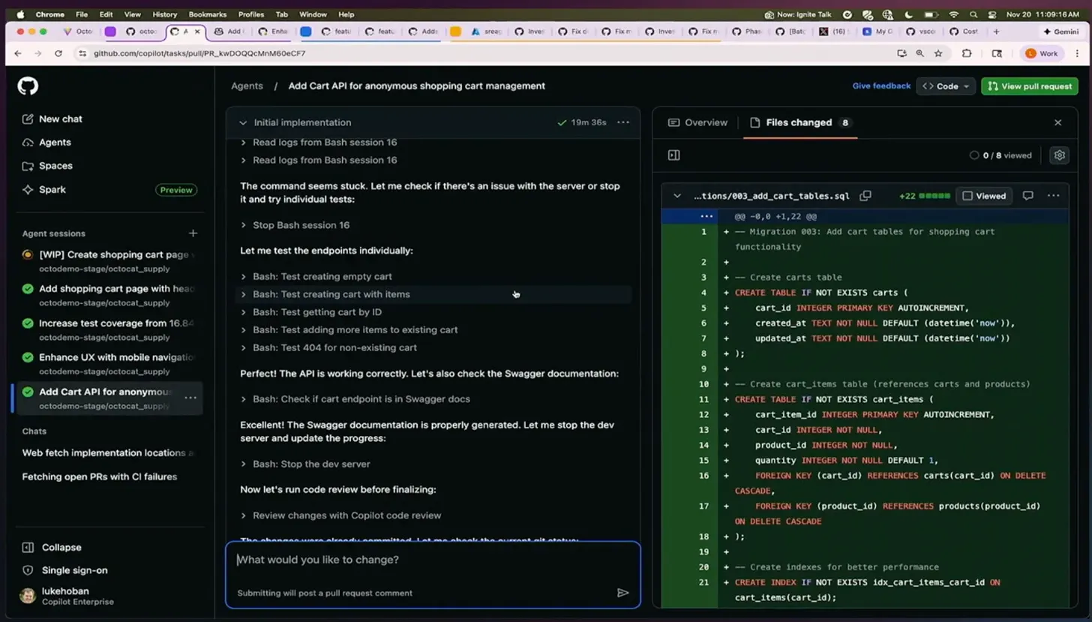Open Spark in the sidebar

pyautogui.click(x=52, y=189)
